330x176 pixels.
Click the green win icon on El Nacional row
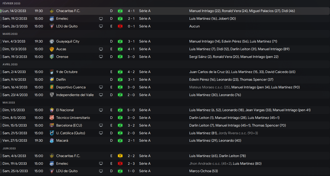(x=120, y=110)
